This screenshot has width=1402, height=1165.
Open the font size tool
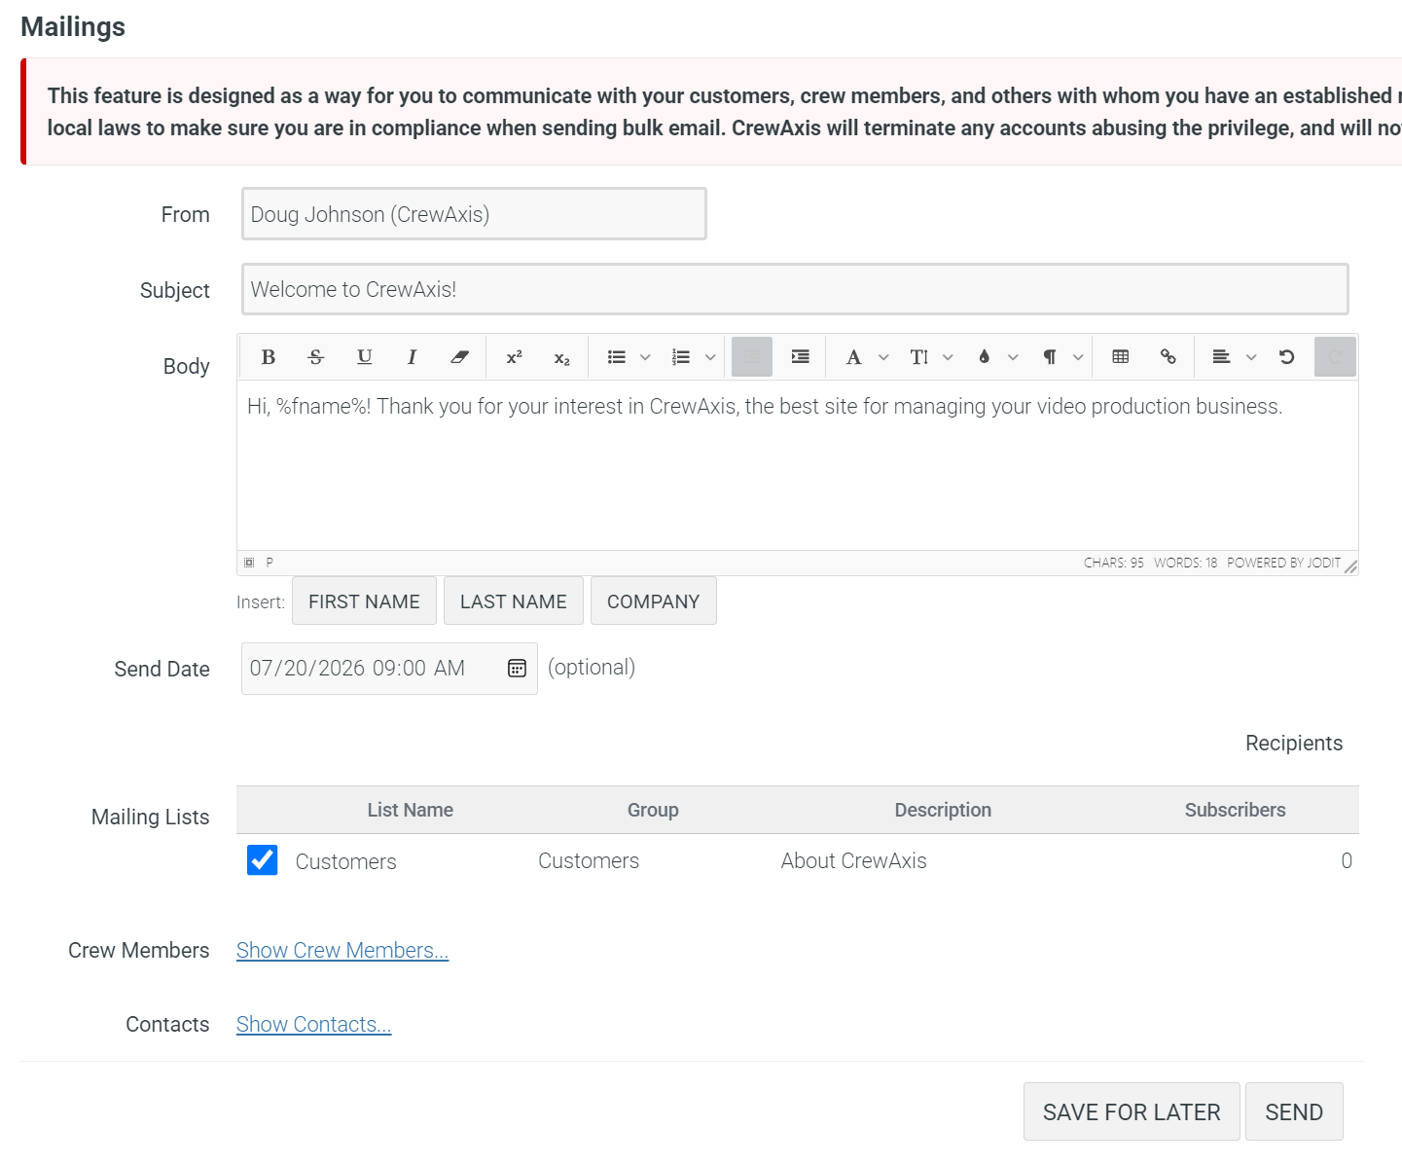918,357
